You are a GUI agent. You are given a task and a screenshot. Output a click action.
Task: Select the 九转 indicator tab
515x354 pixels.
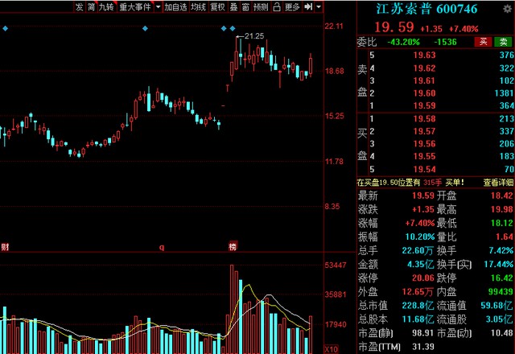click(105, 7)
